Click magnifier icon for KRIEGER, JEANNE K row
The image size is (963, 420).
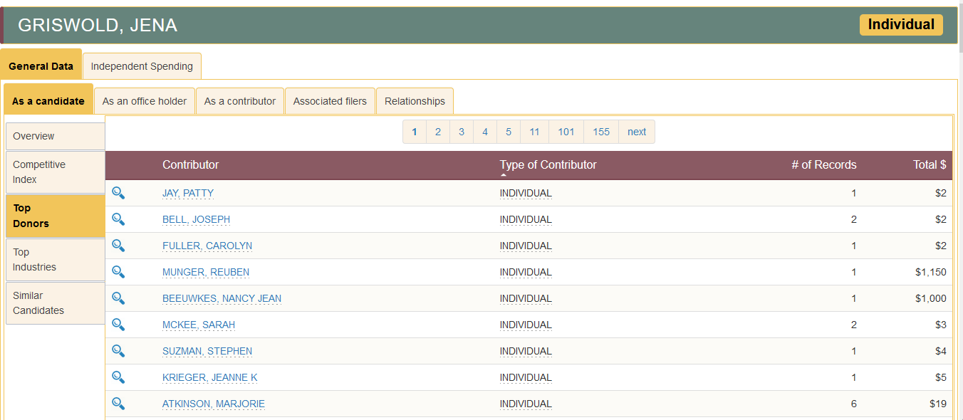[x=118, y=377]
